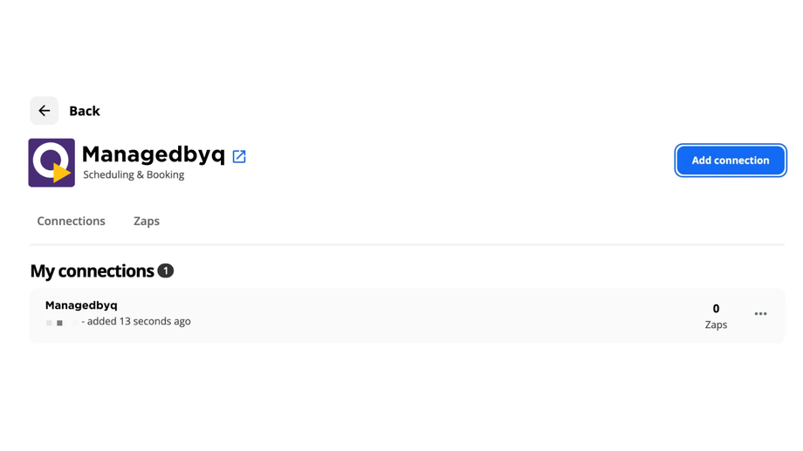Click the yellow arrow in Managedbyq logo

(x=61, y=174)
